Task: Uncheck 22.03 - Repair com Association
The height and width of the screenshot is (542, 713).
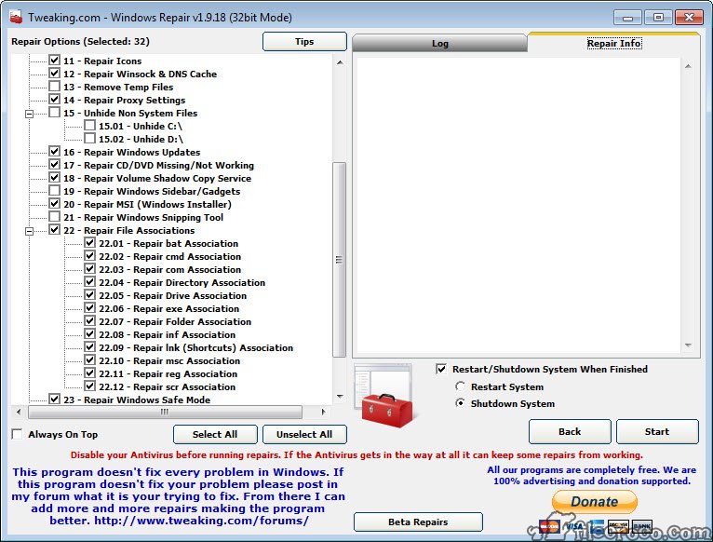Action: pyautogui.click(x=90, y=269)
